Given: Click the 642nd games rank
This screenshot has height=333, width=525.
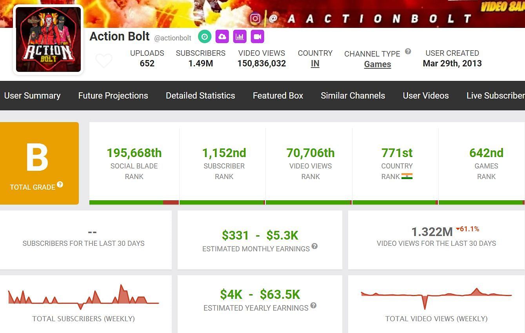Looking at the screenshot, I should (486, 153).
